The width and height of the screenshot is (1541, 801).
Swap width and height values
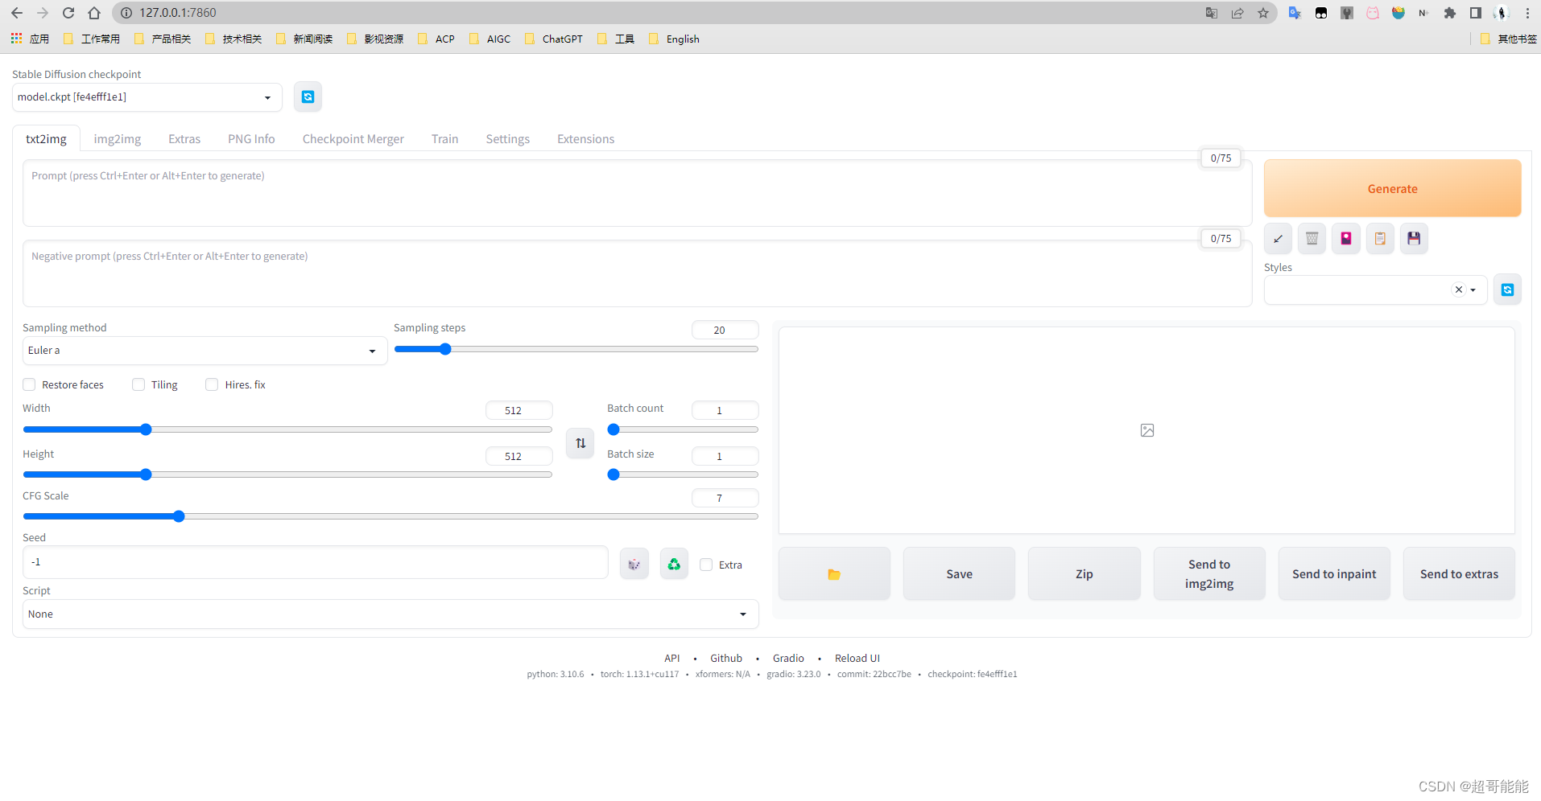580,443
